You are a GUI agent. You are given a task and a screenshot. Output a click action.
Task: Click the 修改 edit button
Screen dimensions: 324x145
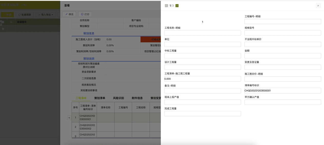69,14
